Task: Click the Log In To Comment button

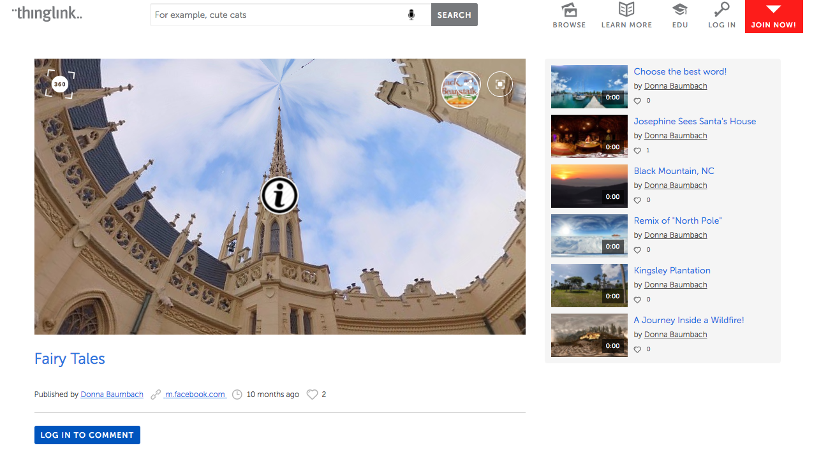Action: (x=87, y=435)
